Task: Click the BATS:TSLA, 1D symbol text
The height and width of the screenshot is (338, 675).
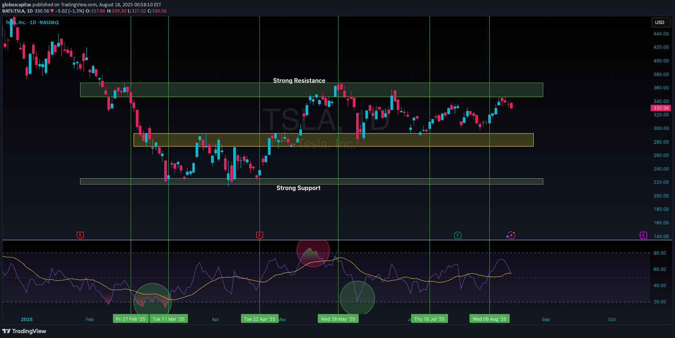Action: (18, 11)
